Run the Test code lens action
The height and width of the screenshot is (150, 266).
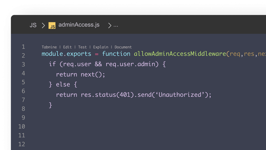pyautogui.click(x=82, y=47)
